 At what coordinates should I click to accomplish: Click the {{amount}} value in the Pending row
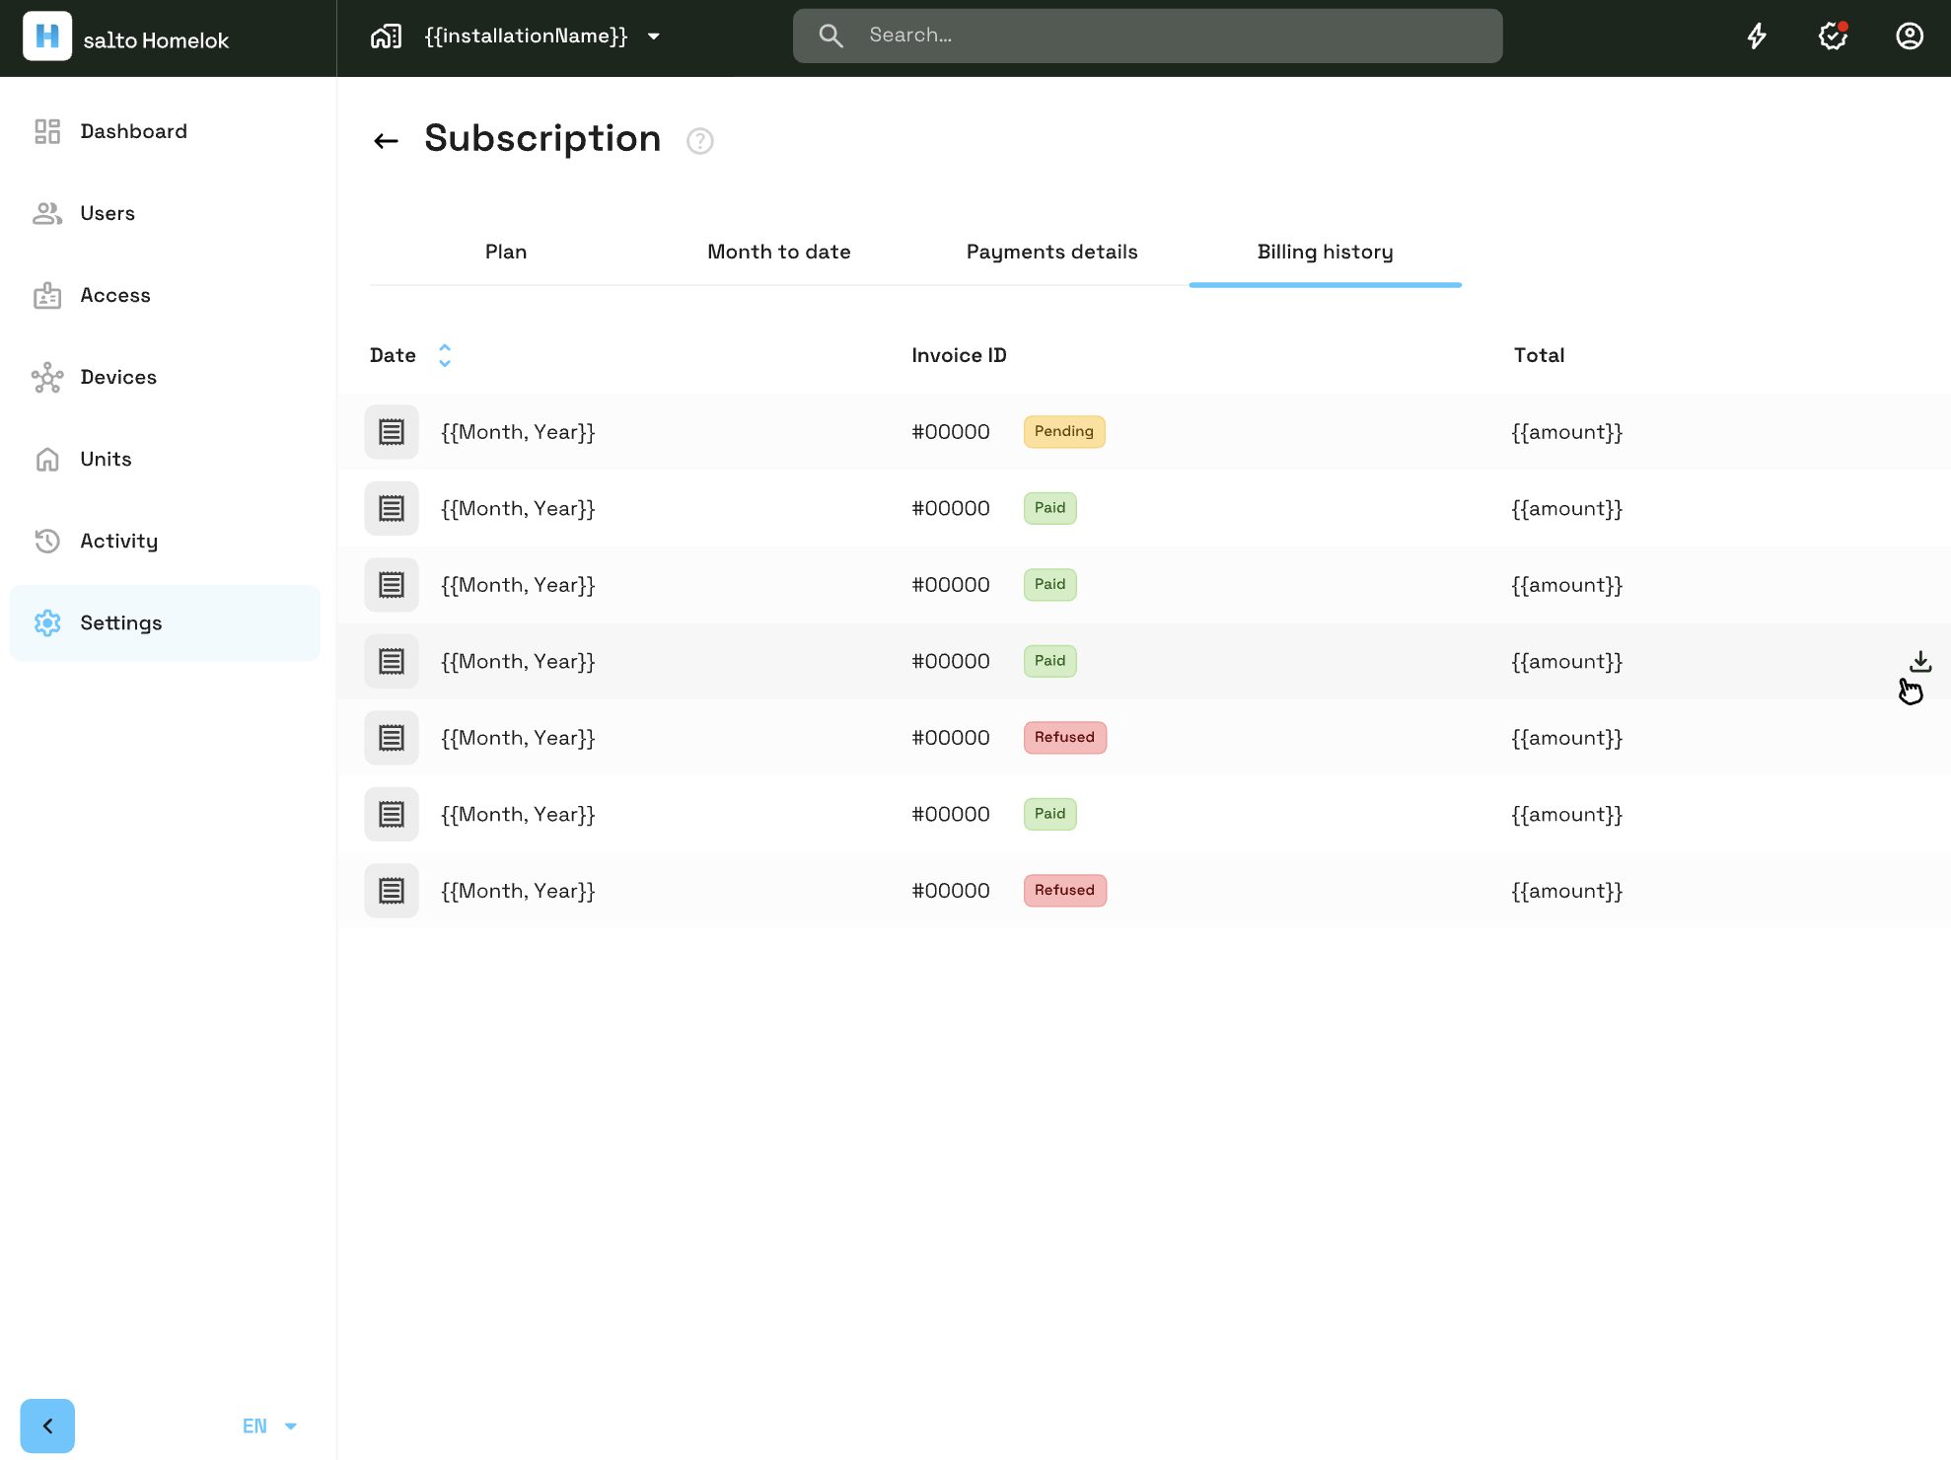[x=1567, y=432]
